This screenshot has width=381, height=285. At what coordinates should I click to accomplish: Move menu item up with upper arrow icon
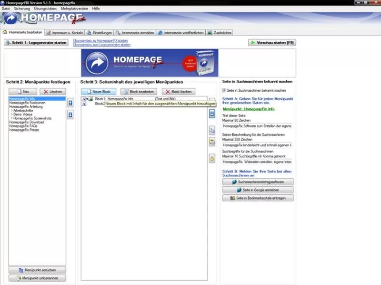(70, 103)
